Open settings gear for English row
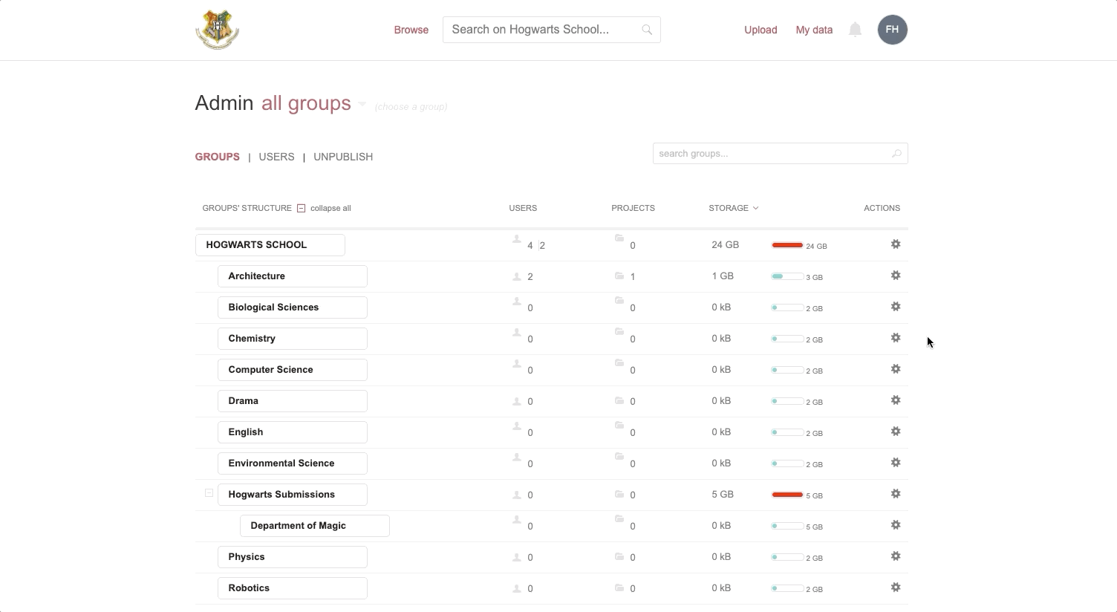 pos(896,432)
